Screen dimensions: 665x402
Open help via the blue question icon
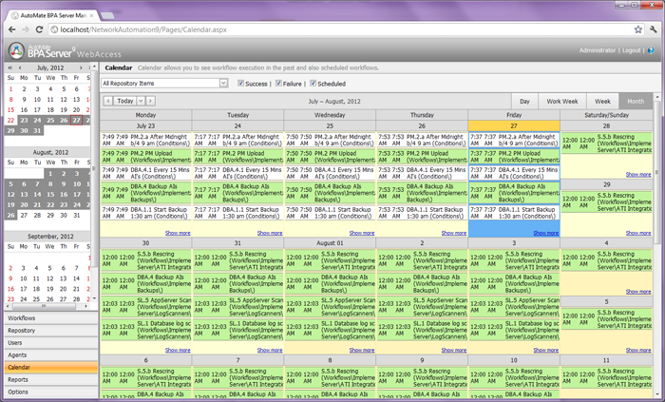pyautogui.click(x=651, y=50)
